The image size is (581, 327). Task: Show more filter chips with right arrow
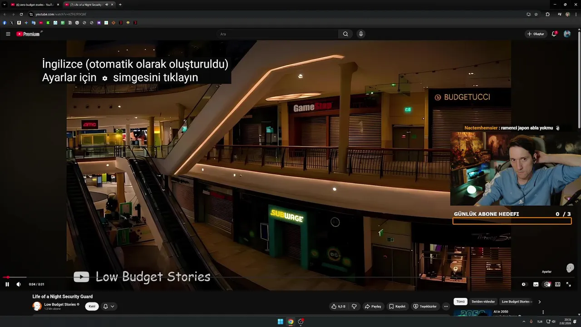click(539, 302)
